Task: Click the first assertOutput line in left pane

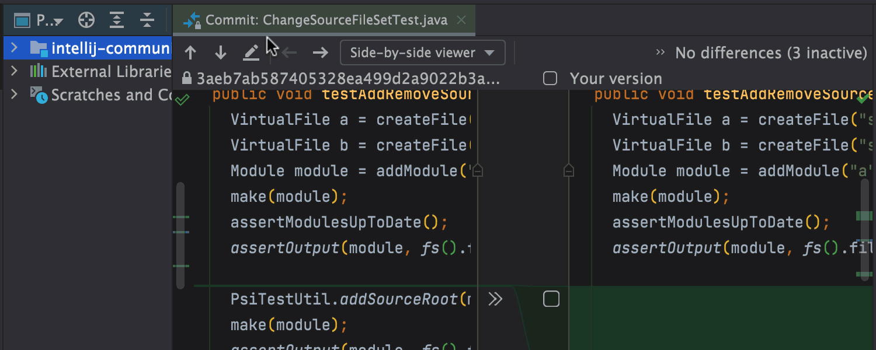Action: (350, 248)
